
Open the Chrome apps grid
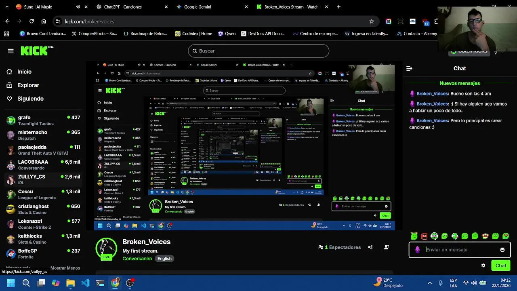[x=6, y=34]
